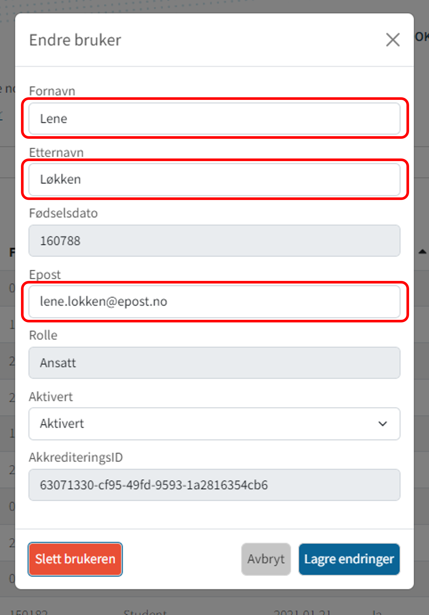Click the Fødselsdato field showing 160788
The width and height of the screenshot is (429, 615).
[x=214, y=240]
